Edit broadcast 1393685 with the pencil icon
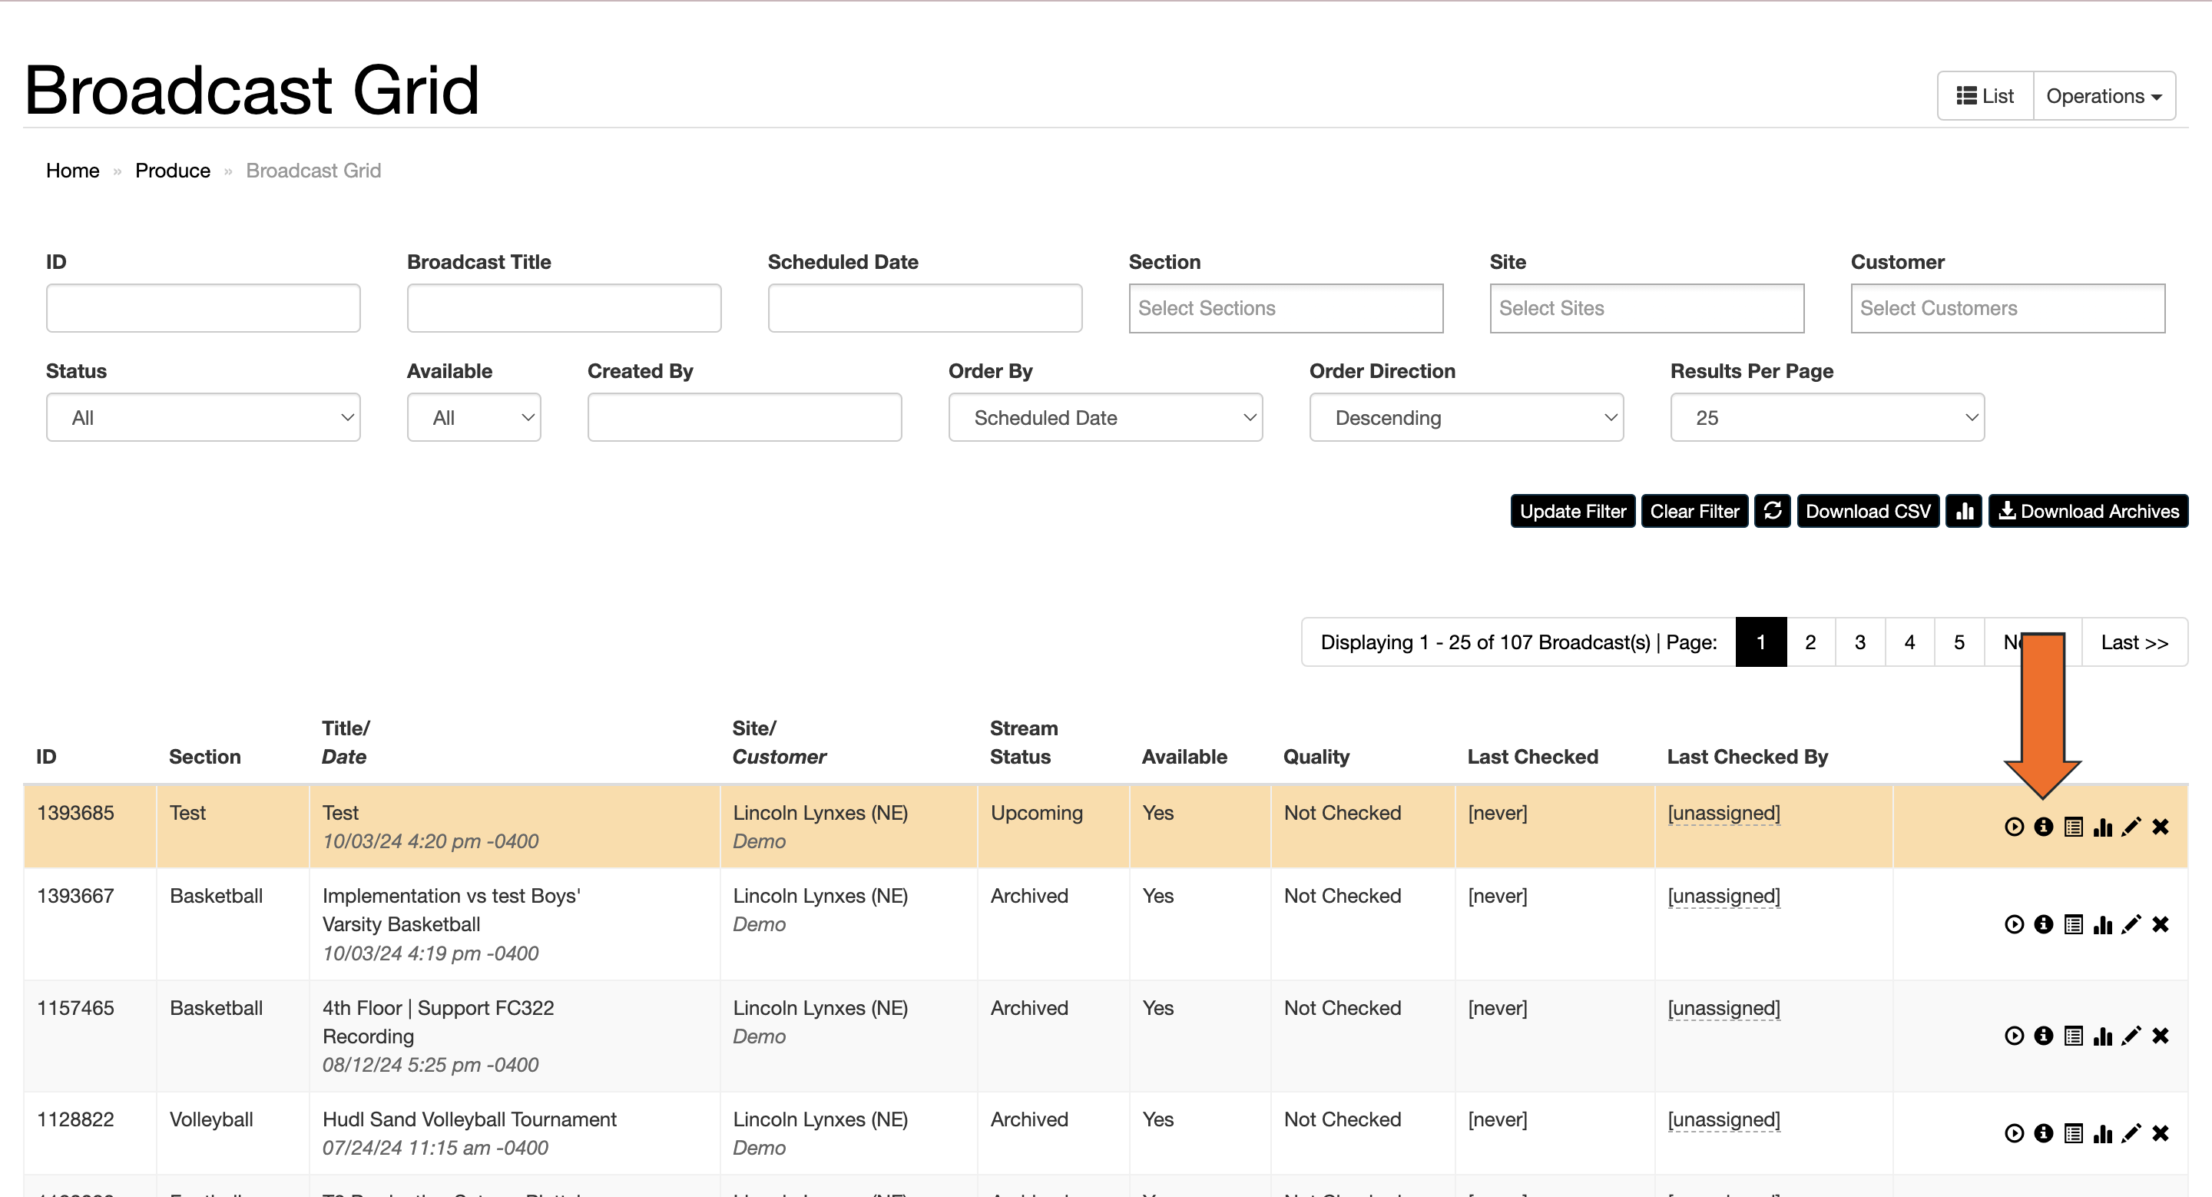The image size is (2212, 1197). click(x=2131, y=827)
